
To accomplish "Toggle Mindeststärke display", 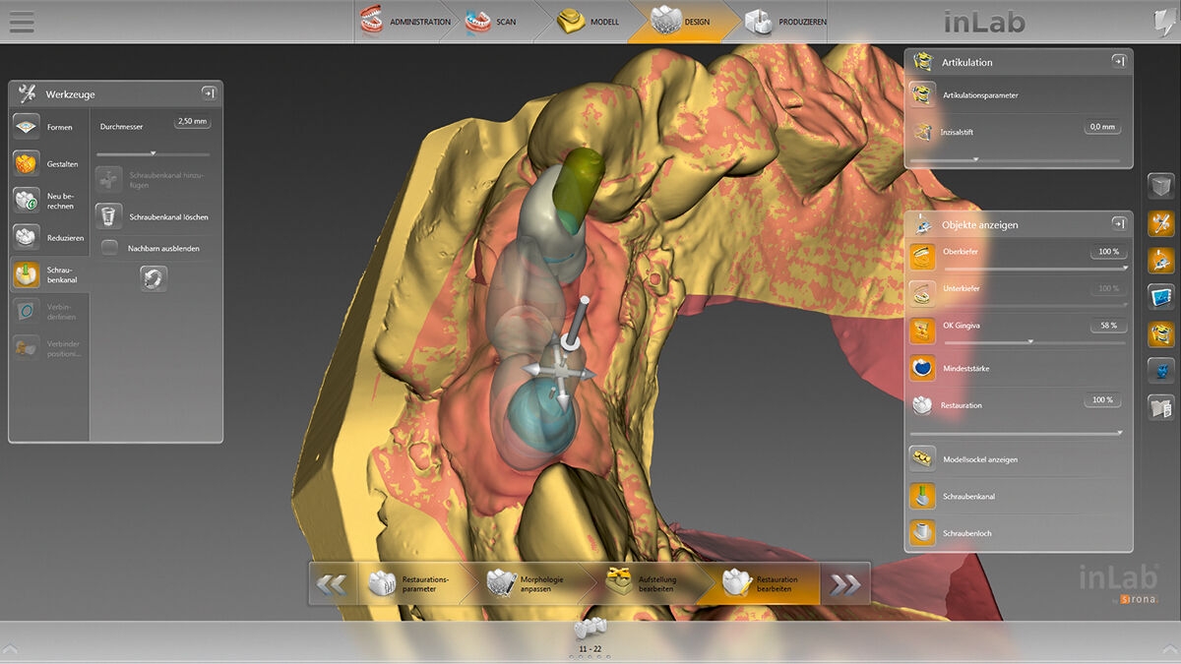I will [923, 368].
